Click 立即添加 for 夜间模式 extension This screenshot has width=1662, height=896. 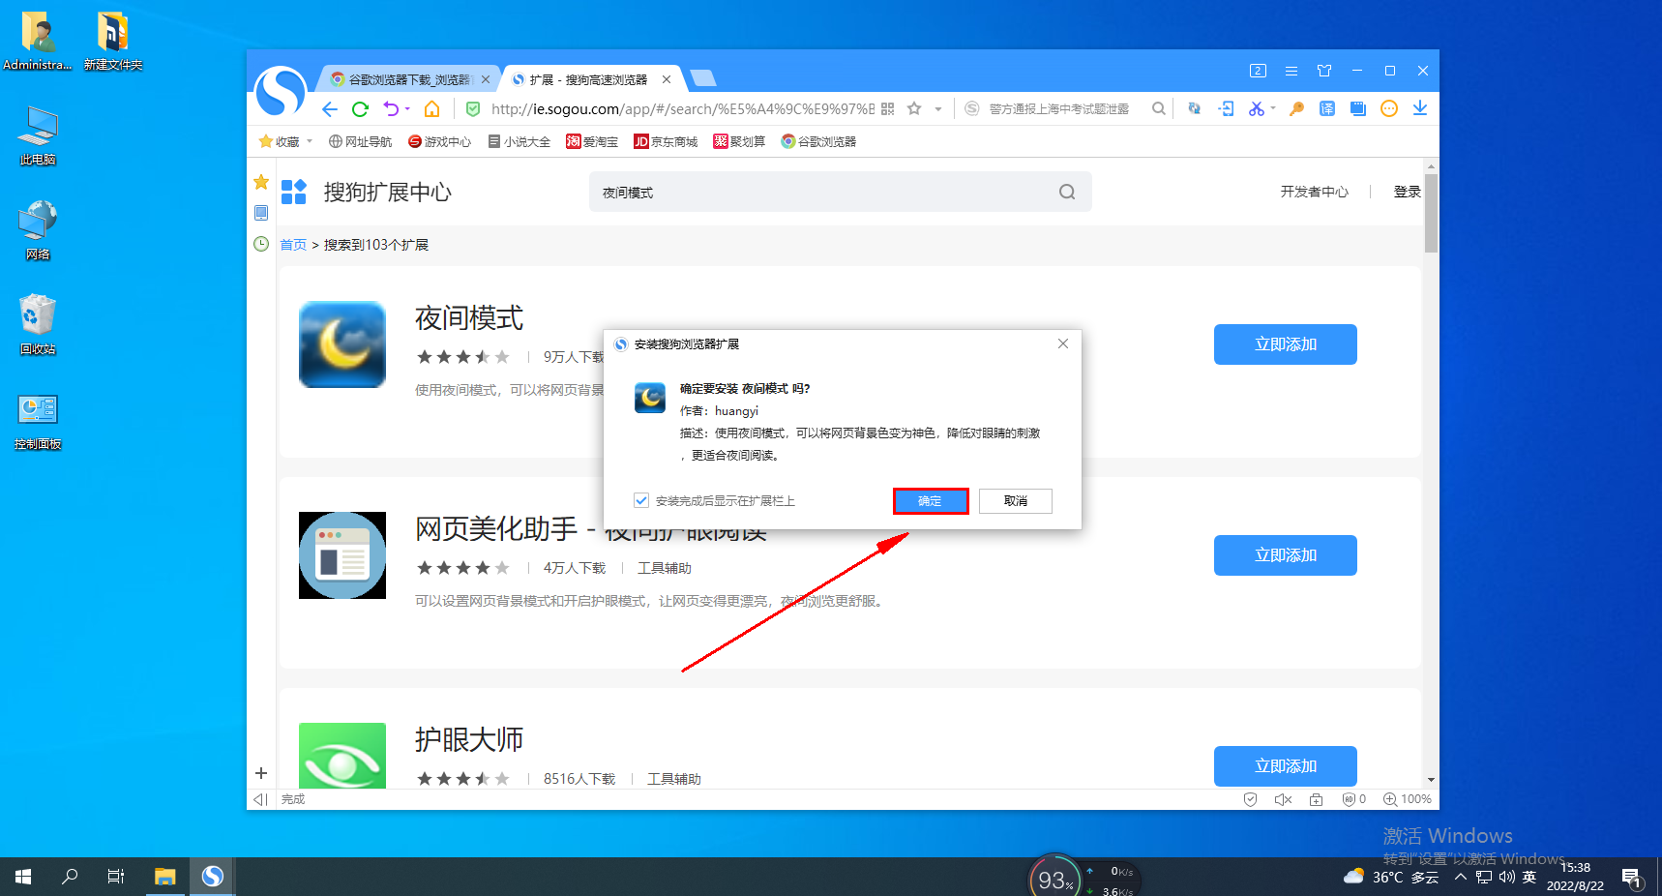pos(1286,344)
